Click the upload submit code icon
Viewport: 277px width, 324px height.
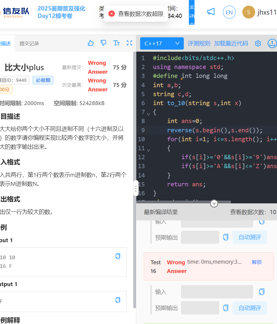[272, 44]
